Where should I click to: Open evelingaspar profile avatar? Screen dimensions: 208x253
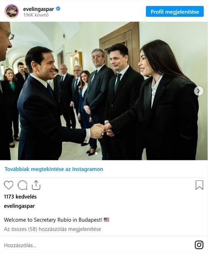tap(11, 11)
